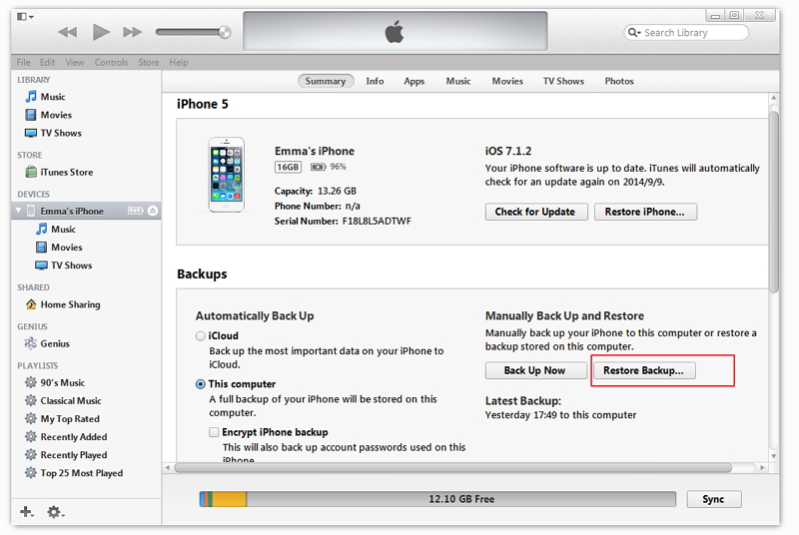Open the iTunes window menu dropdown icon
799x535 pixels.
point(25,17)
